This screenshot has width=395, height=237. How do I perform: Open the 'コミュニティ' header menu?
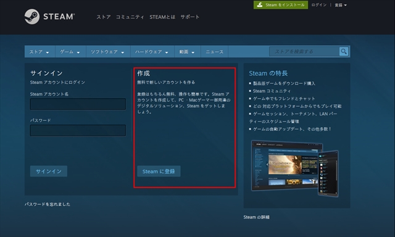click(x=130, y=17)
